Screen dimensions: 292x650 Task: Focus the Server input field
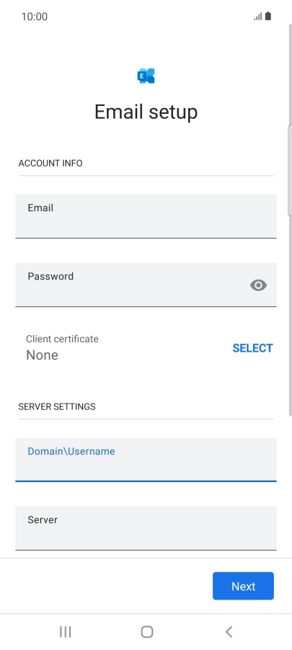coord(146,528)
